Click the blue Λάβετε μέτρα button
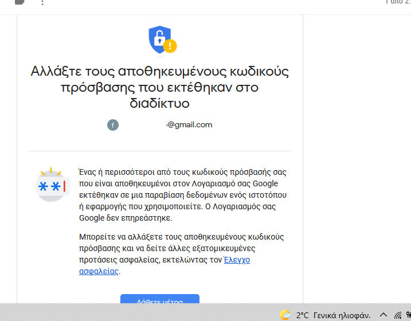The image size is (411, 321). pos(160,299)
